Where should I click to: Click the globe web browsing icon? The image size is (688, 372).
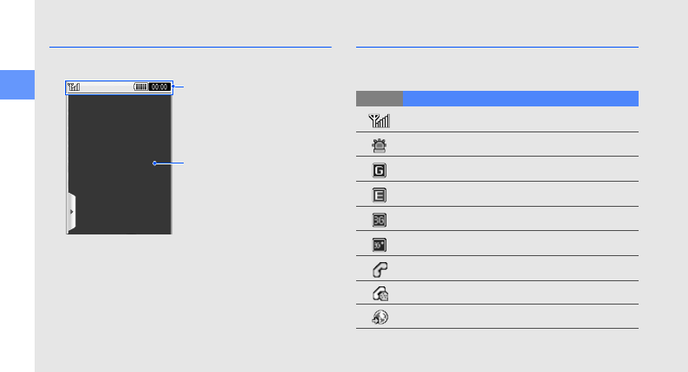(x=379, y=317)
